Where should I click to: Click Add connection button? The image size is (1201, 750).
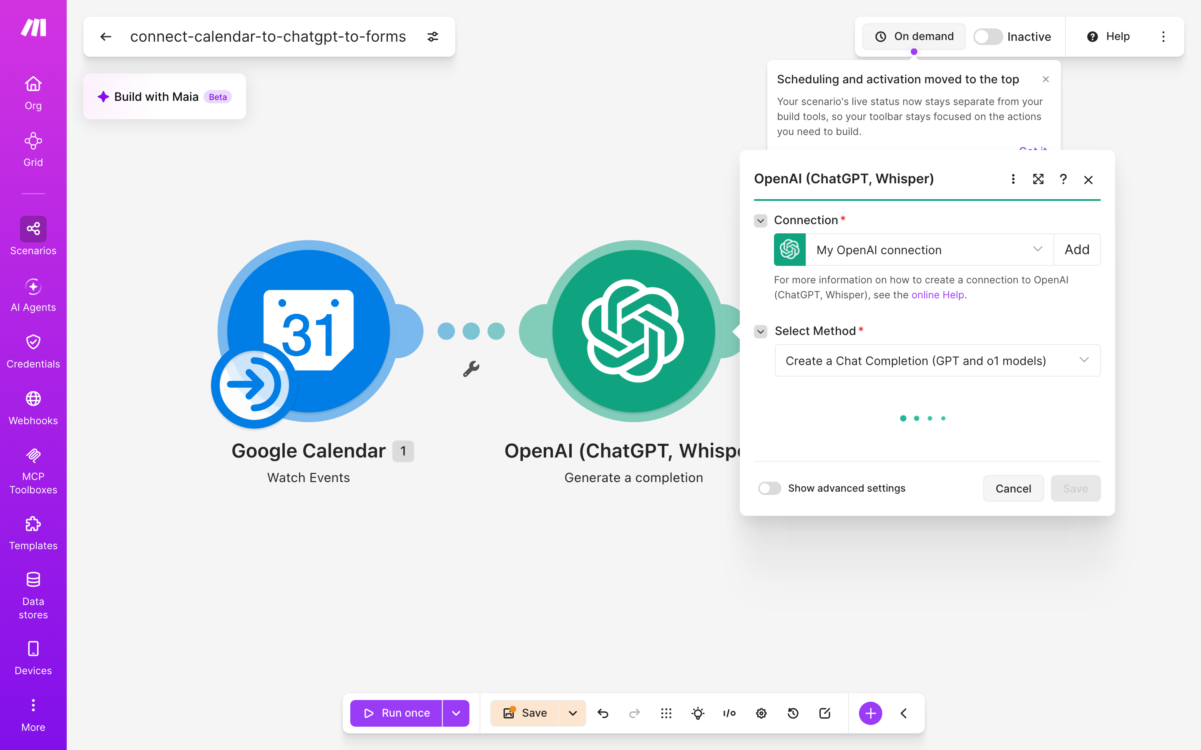(x=1077, y=250)
